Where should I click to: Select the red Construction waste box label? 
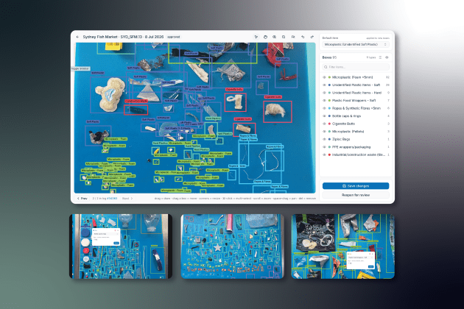[136, 101]
